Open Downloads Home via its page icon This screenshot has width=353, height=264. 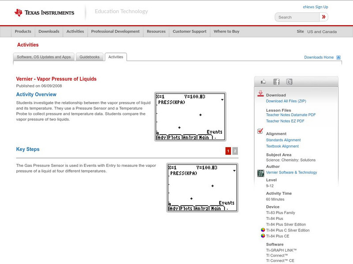(338, 57)
